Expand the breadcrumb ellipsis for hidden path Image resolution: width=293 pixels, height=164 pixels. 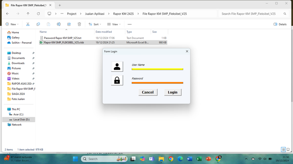coord(62,13)
